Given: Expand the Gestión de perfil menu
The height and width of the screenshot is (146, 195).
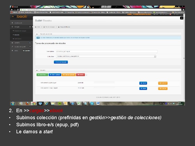Looking at the screenshot, I should tap(21, 47).
